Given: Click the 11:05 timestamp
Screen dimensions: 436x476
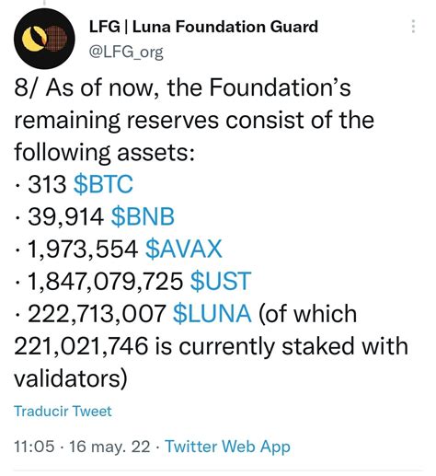Looking at the screenshot, I should coord(34,447).
